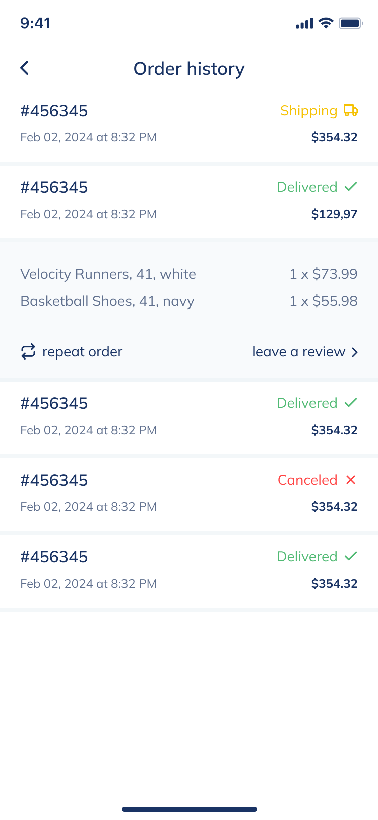Open the leave a review chevron
This screenshot has height=820, width=378.
[x=355, y=352]
